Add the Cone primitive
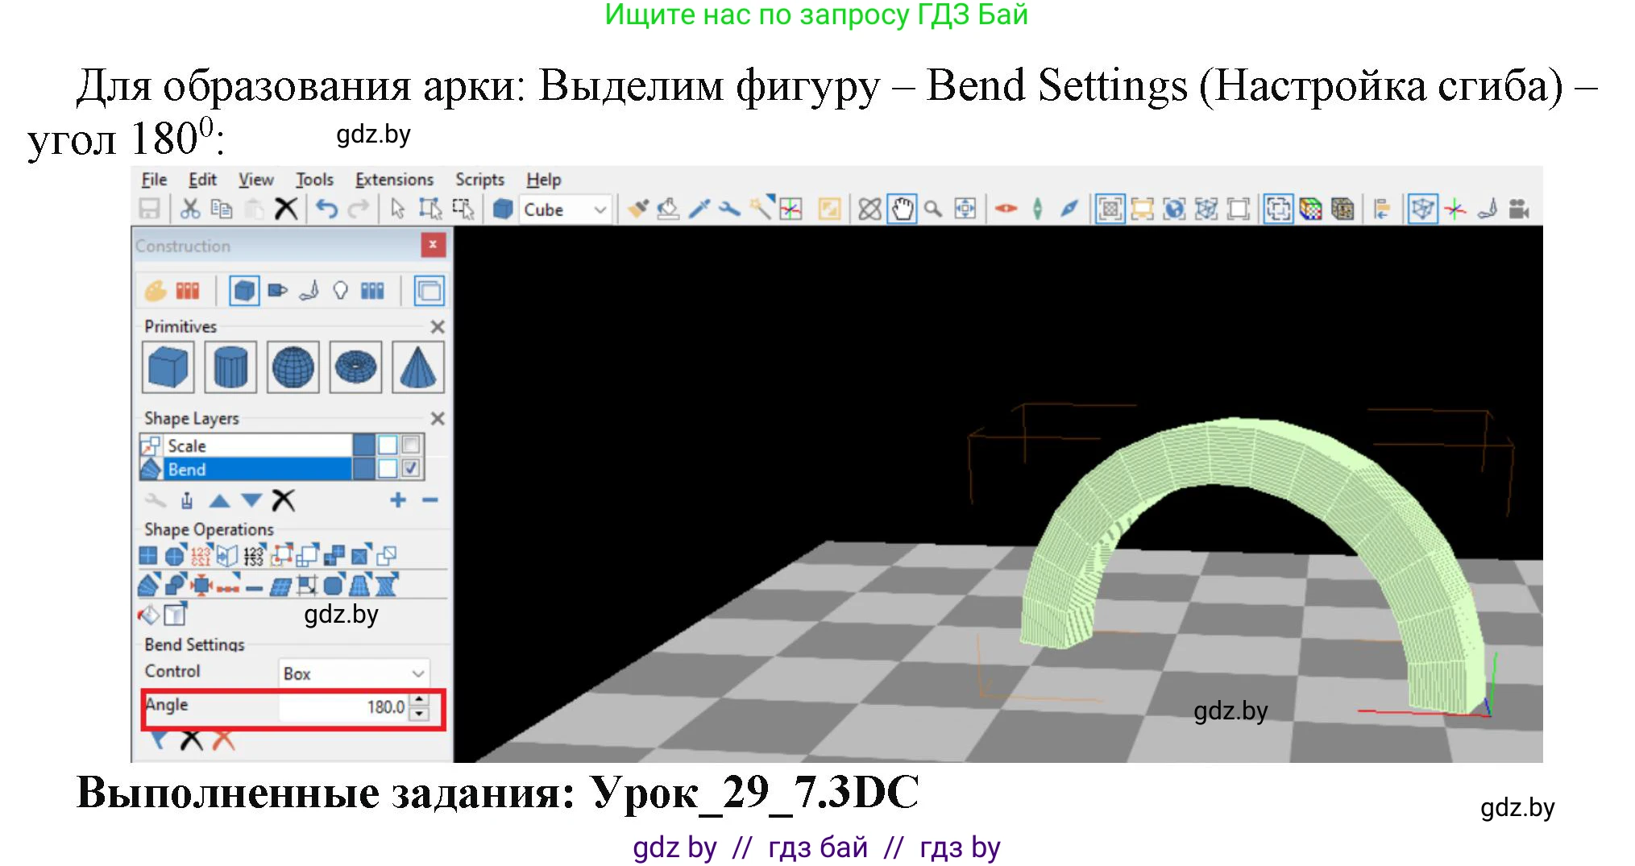Viewport: 1635px width, 866px height. (417, 367)
